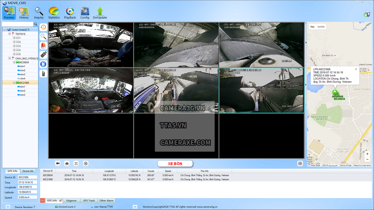This screenshot has height=210, width=374.
Task: Collapse the CHAU_BAO_UYEN group
Action: click(10, 58)
